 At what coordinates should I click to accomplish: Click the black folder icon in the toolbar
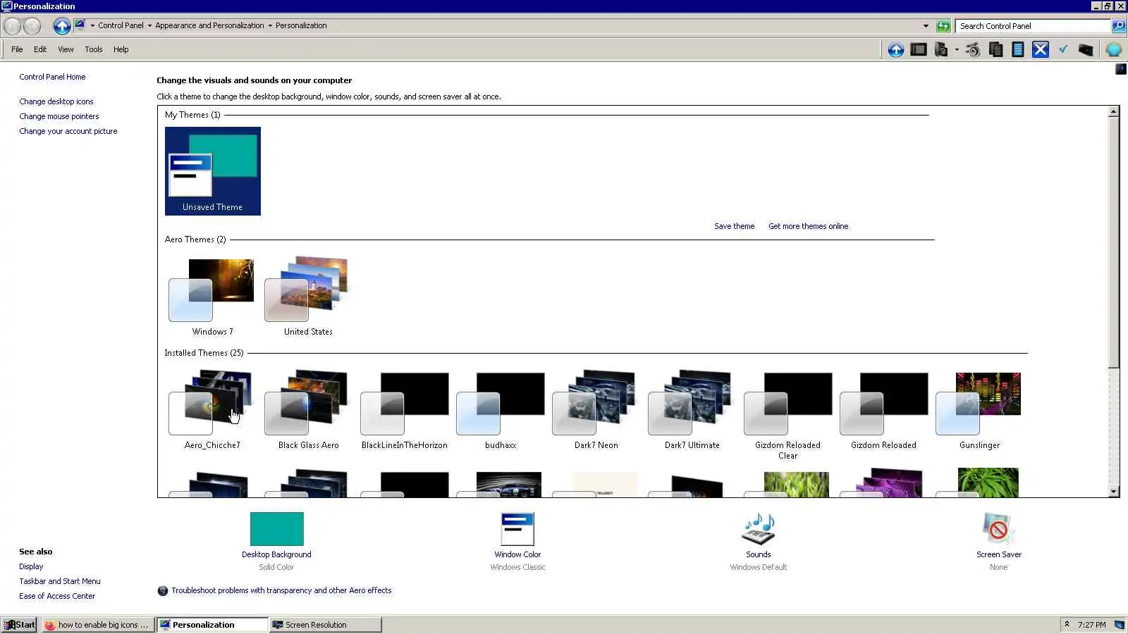[x=1086, y=49]
